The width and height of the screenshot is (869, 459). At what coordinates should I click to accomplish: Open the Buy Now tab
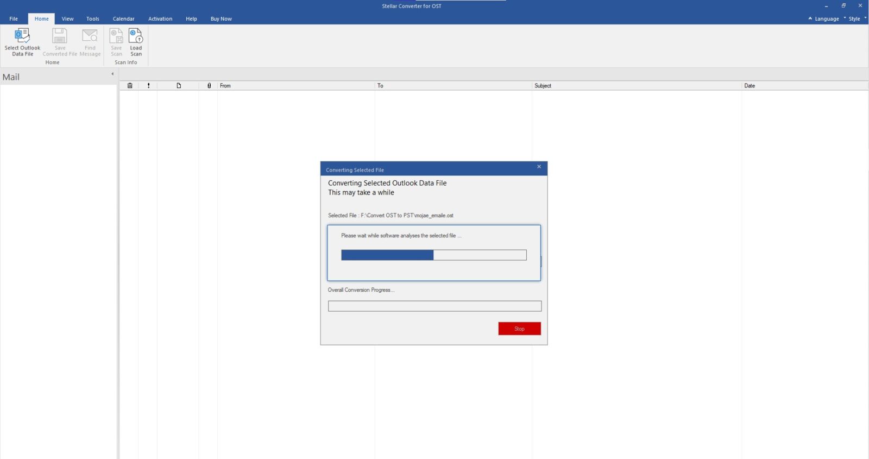point(221,18)
